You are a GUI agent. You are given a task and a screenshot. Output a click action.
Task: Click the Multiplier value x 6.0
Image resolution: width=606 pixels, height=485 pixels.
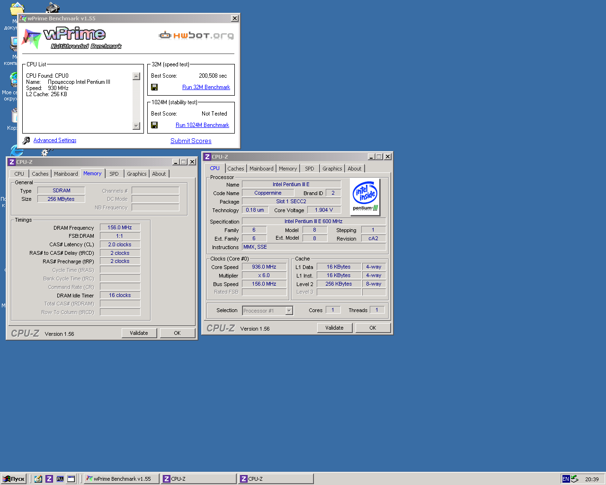(264, 275)
